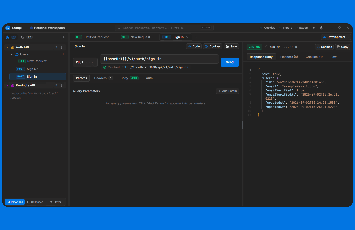The width and height of the screenshot is (355, 230).
Task: Open the collections icon with badge 2
Action: click(11, 37)
